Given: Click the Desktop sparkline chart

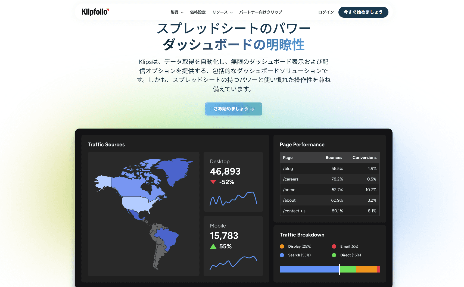Looking at the screenshot, I should coord(233,198).
